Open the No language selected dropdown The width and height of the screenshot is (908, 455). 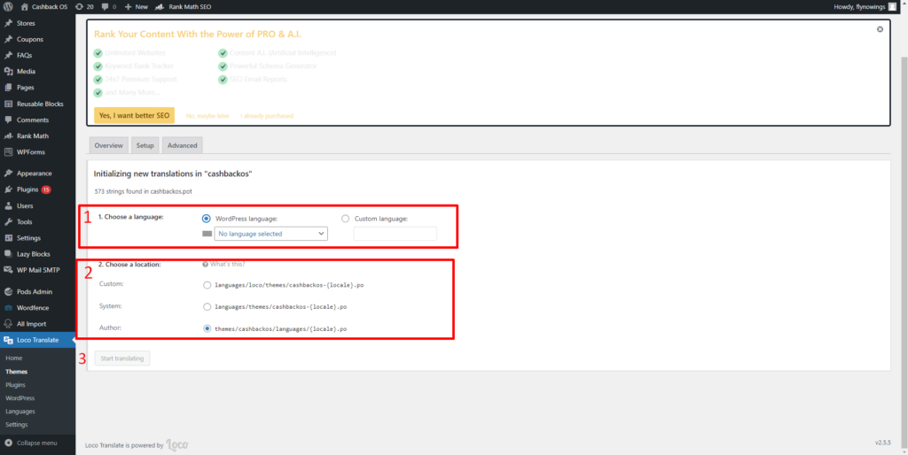(x=271, y=235)
